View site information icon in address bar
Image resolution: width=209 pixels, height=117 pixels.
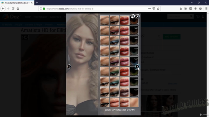[x=41, y=9]
